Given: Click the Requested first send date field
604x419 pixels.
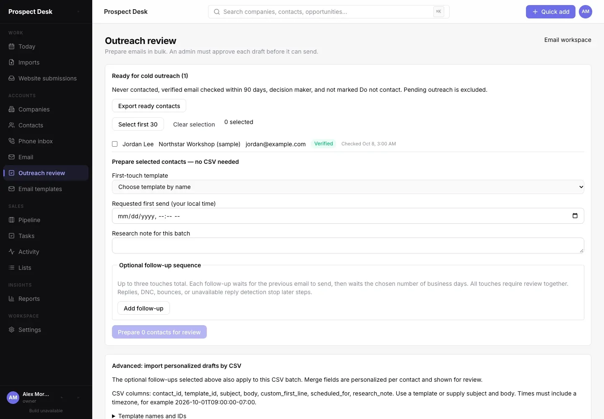Looking at the screenshot, I should point(348,216).
